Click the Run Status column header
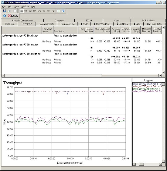167x171 pixels. pos(66,30)
